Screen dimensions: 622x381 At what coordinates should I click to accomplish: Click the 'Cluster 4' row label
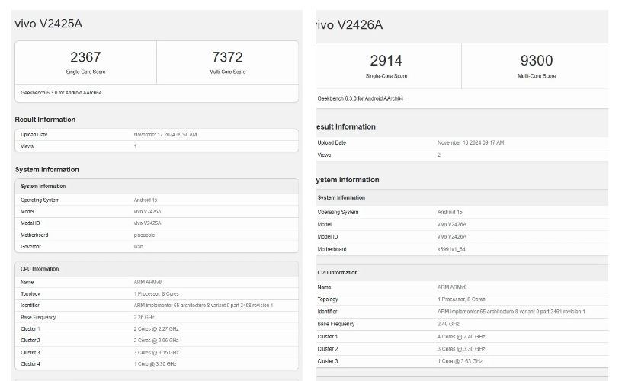30,364
